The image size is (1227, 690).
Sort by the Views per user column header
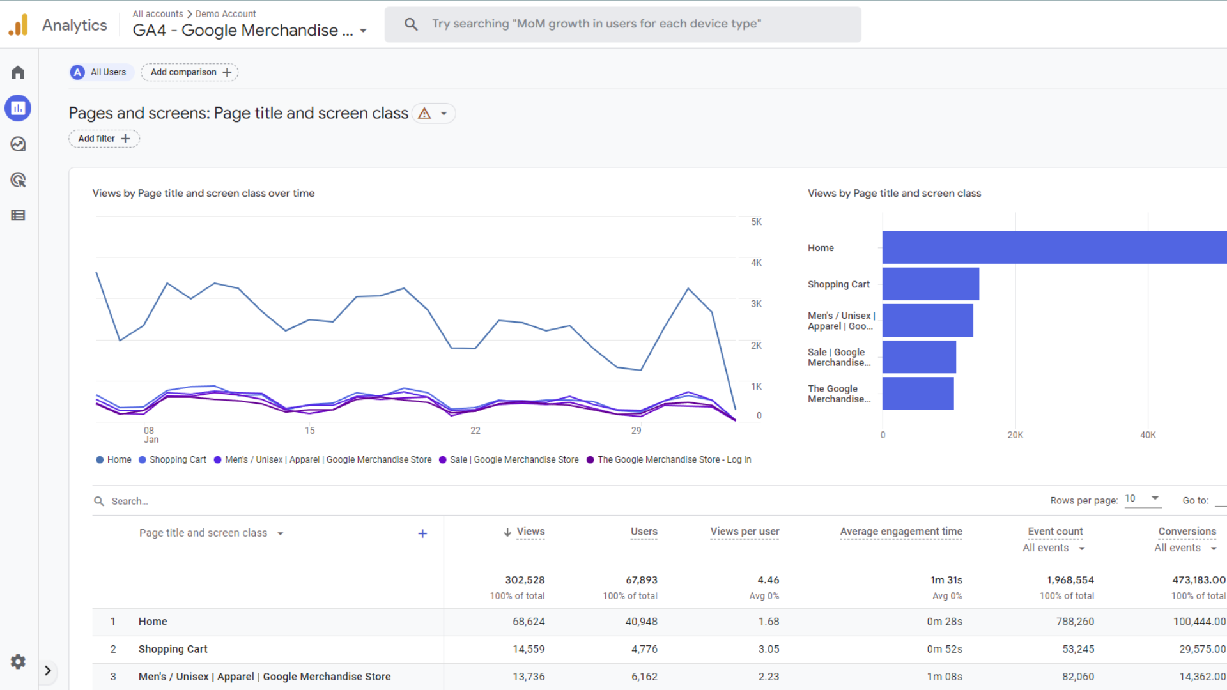point(745,532)
